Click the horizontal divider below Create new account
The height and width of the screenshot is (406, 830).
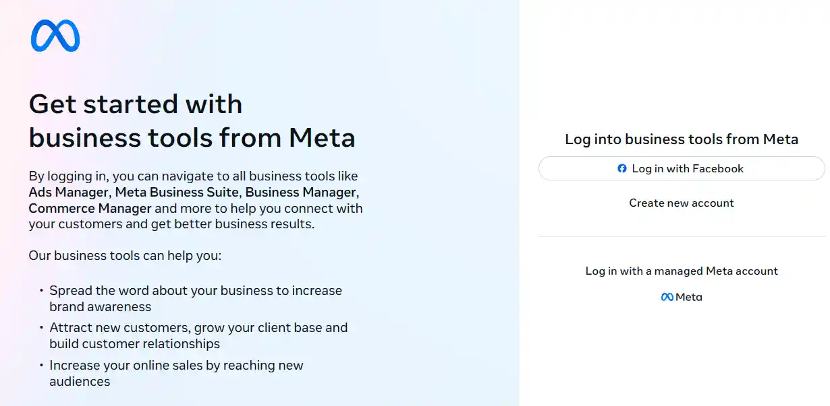[x=682, y=236]
